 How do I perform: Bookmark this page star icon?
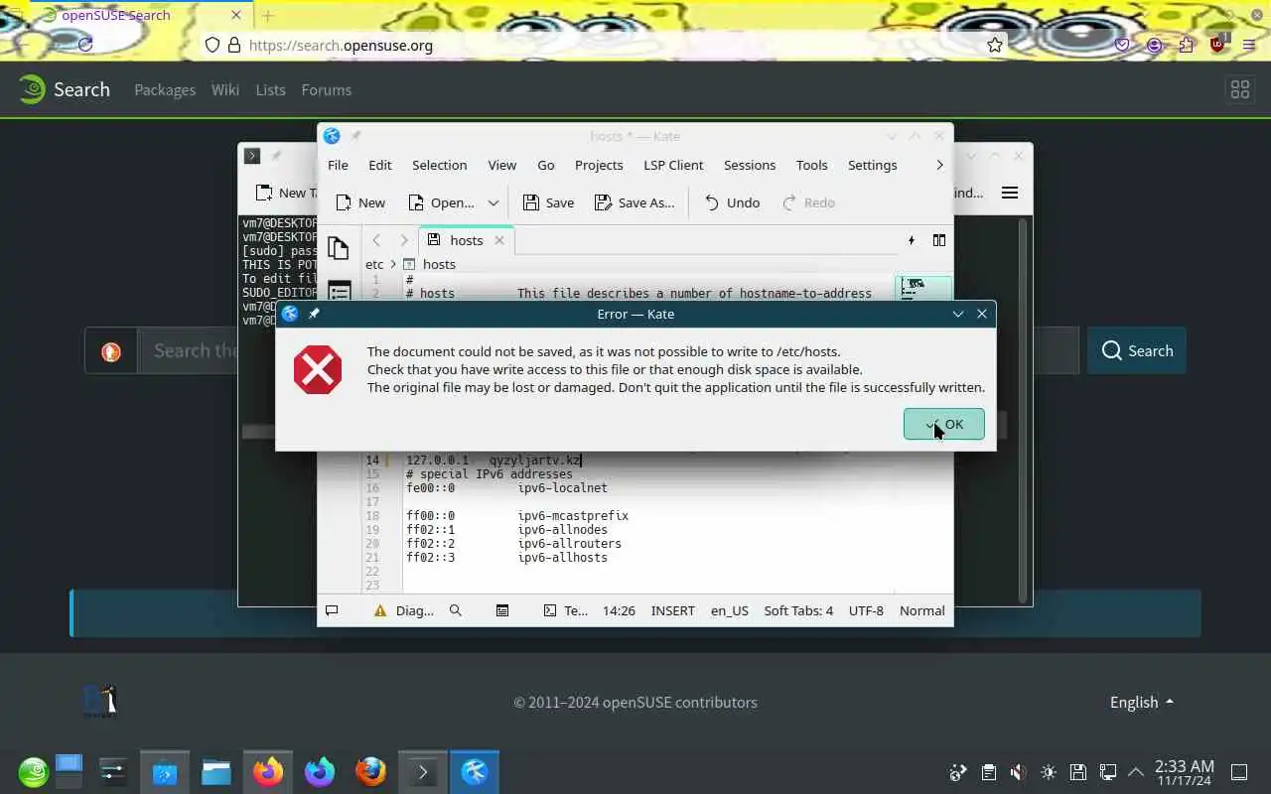pos(995,45)
